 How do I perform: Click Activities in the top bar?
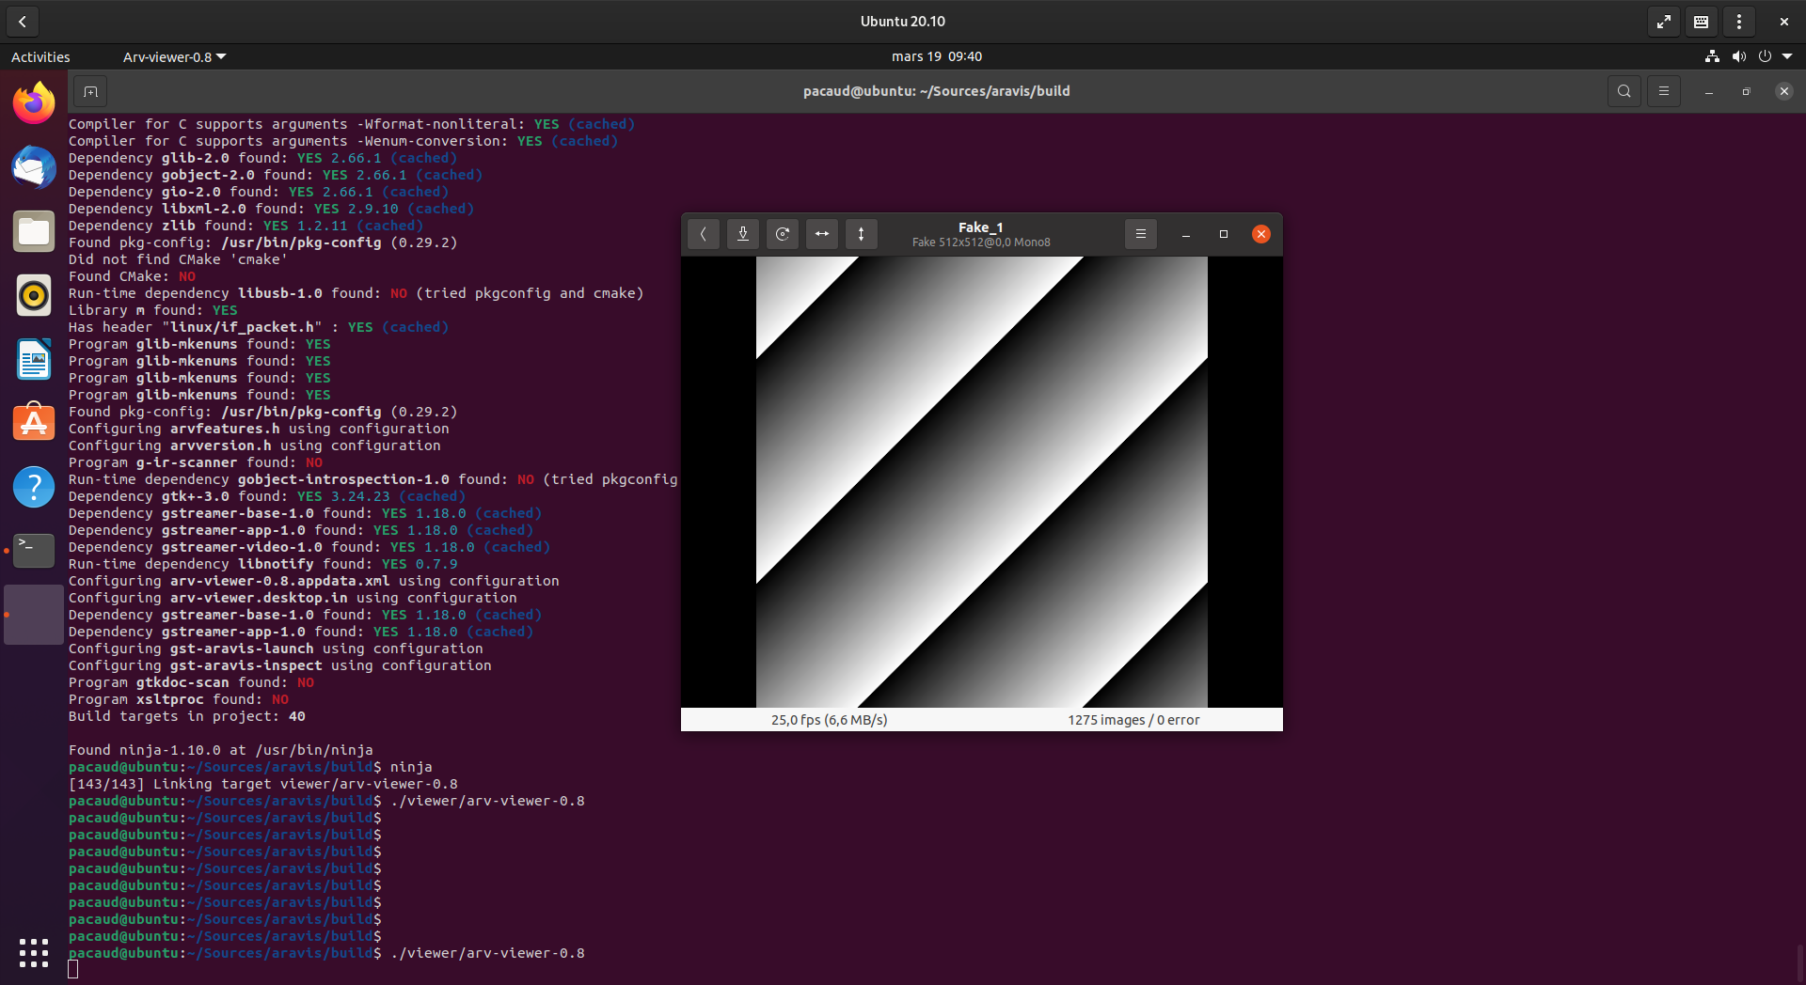click(x=40, y=56)
